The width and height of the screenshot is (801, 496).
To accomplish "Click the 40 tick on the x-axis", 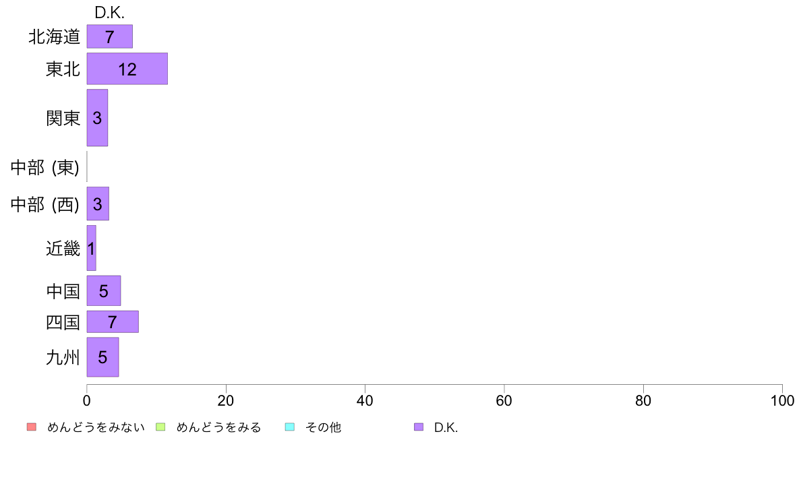I will pos(365,400).
